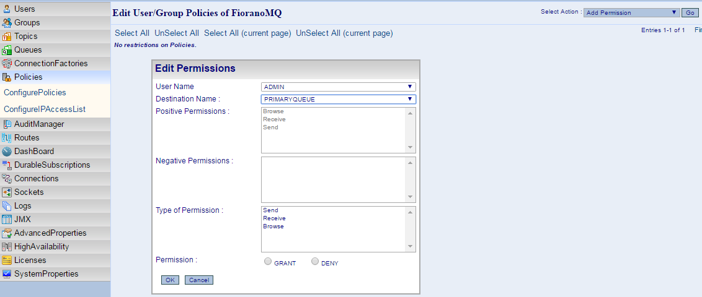The image size is (702, 297).
Task: Open the Select Action Add Permission dropdown
Action: point(631,12)
